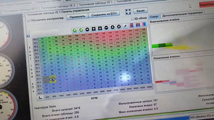Enable the 3D-обзор checkbox
This screenshot has height=120, width=214.
click(x=132, y=19)
